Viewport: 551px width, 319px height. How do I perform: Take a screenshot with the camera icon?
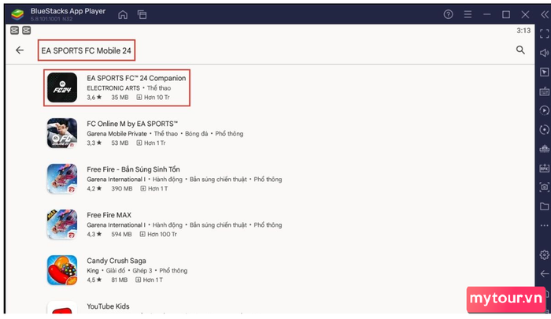[545, 187]
